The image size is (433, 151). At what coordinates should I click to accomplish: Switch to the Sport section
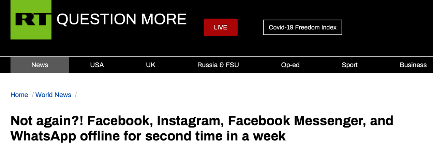tap(350, 65)
